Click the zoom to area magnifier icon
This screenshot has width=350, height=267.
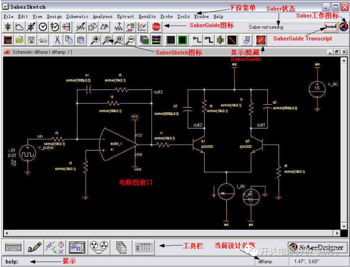pyautogui.click(x=107, y=40)
